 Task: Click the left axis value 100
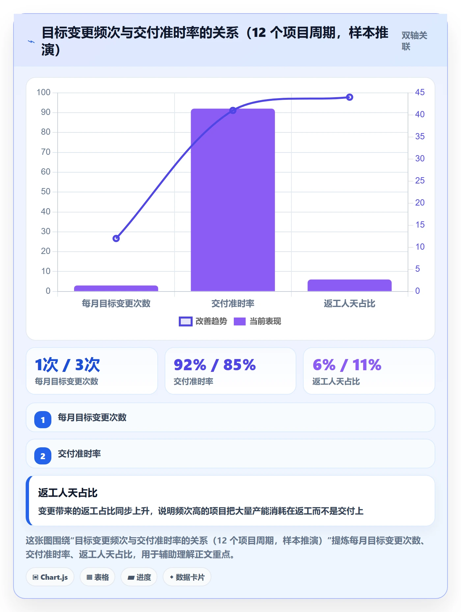(43, 93)
